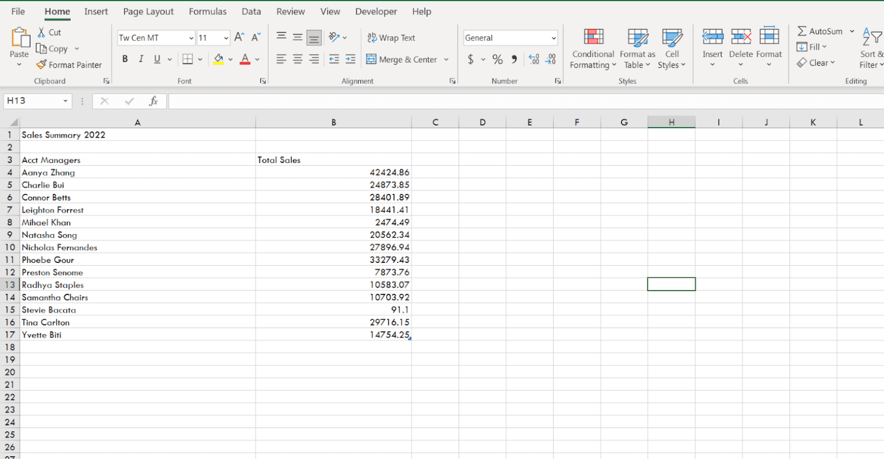
Task: Expand the General number format dropdown
Action: click(x=554, y=38)
